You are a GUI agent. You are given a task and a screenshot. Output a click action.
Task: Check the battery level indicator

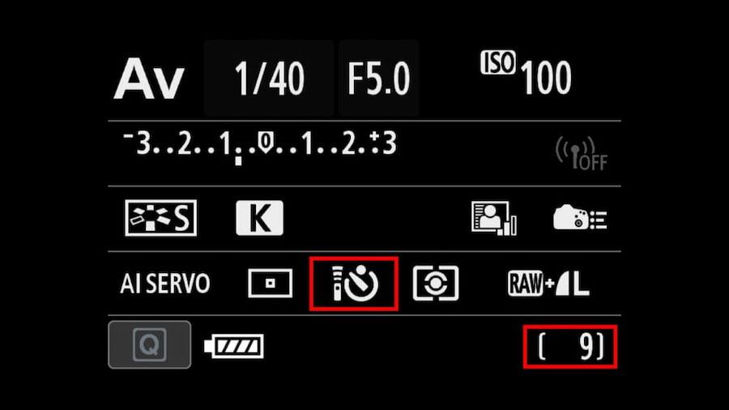tap(234, 346)
